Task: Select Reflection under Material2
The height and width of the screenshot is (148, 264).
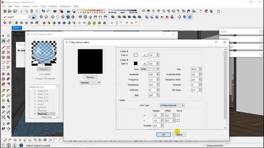Action: click(47, 117)
